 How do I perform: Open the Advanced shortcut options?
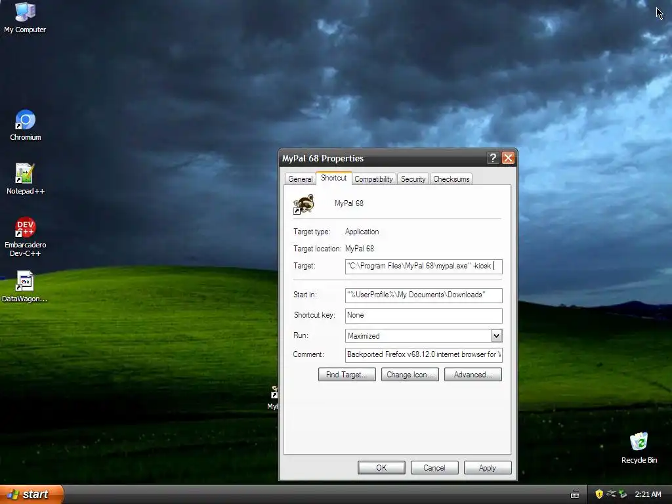click(x=472, y=375)
